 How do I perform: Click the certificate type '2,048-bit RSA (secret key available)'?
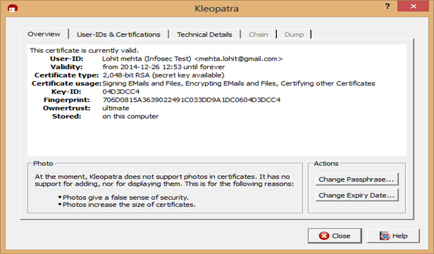[163, 75]
